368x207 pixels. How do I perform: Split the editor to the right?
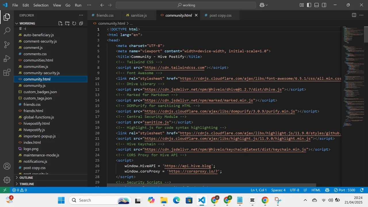[x=354, y=15]
